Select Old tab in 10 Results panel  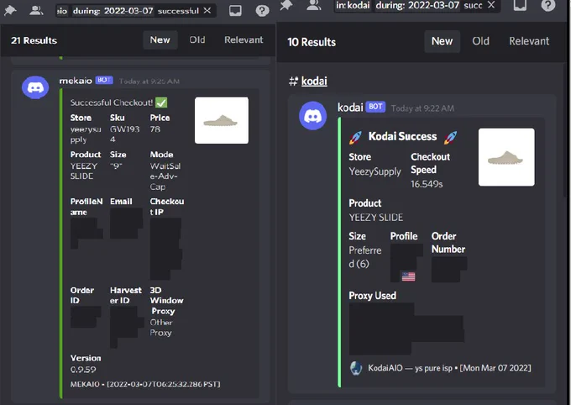point(480,41)
